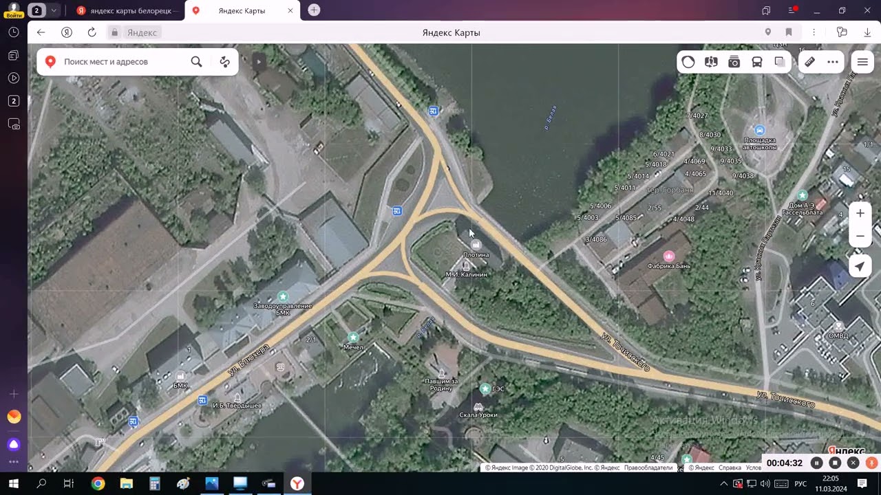881x495 pixels.
Task: Follow the Правообладатели link
Action: 648,467
